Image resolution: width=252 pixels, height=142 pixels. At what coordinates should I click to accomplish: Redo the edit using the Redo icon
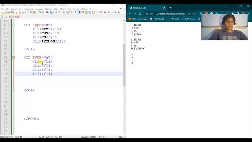[x=43, y=12]
